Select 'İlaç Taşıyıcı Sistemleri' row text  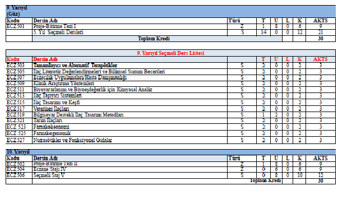57,96
